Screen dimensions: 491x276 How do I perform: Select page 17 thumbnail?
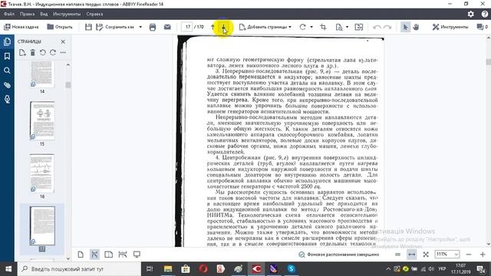[42, 225]
